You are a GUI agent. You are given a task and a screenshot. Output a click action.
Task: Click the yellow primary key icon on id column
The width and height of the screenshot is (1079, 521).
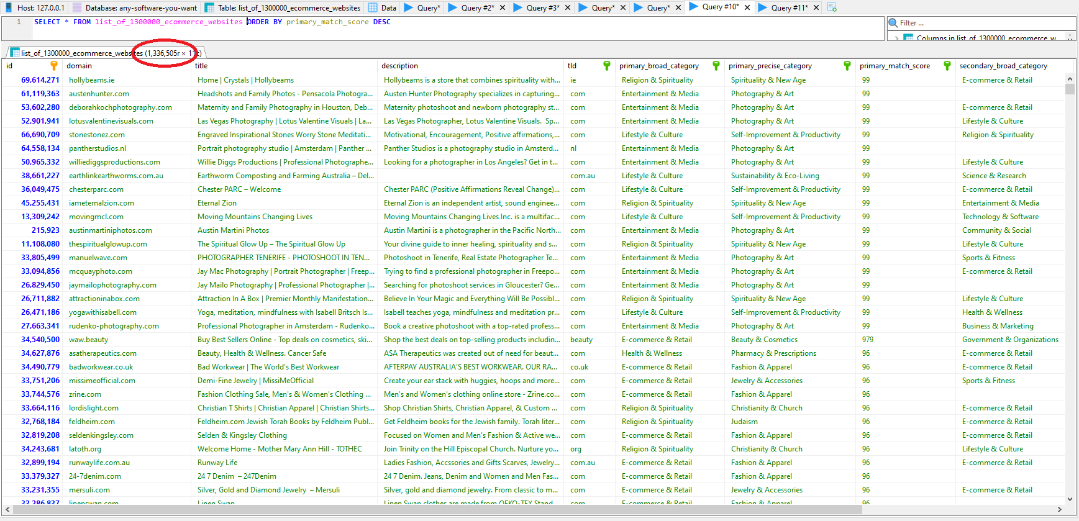tap(54, 65)
